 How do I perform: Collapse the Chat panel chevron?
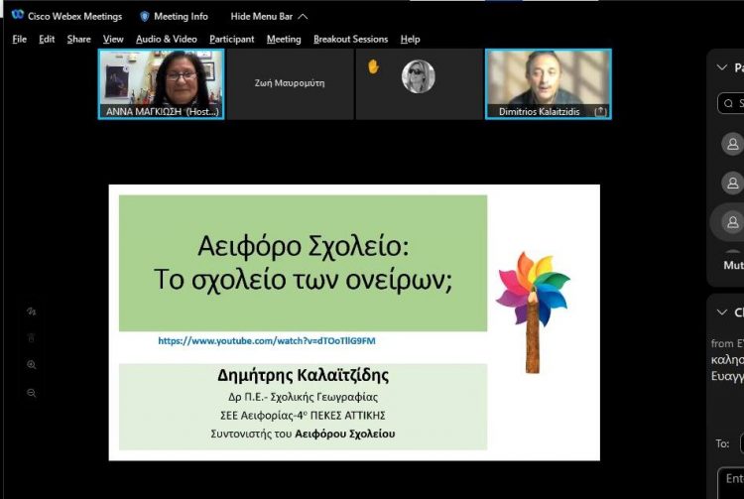722,312
